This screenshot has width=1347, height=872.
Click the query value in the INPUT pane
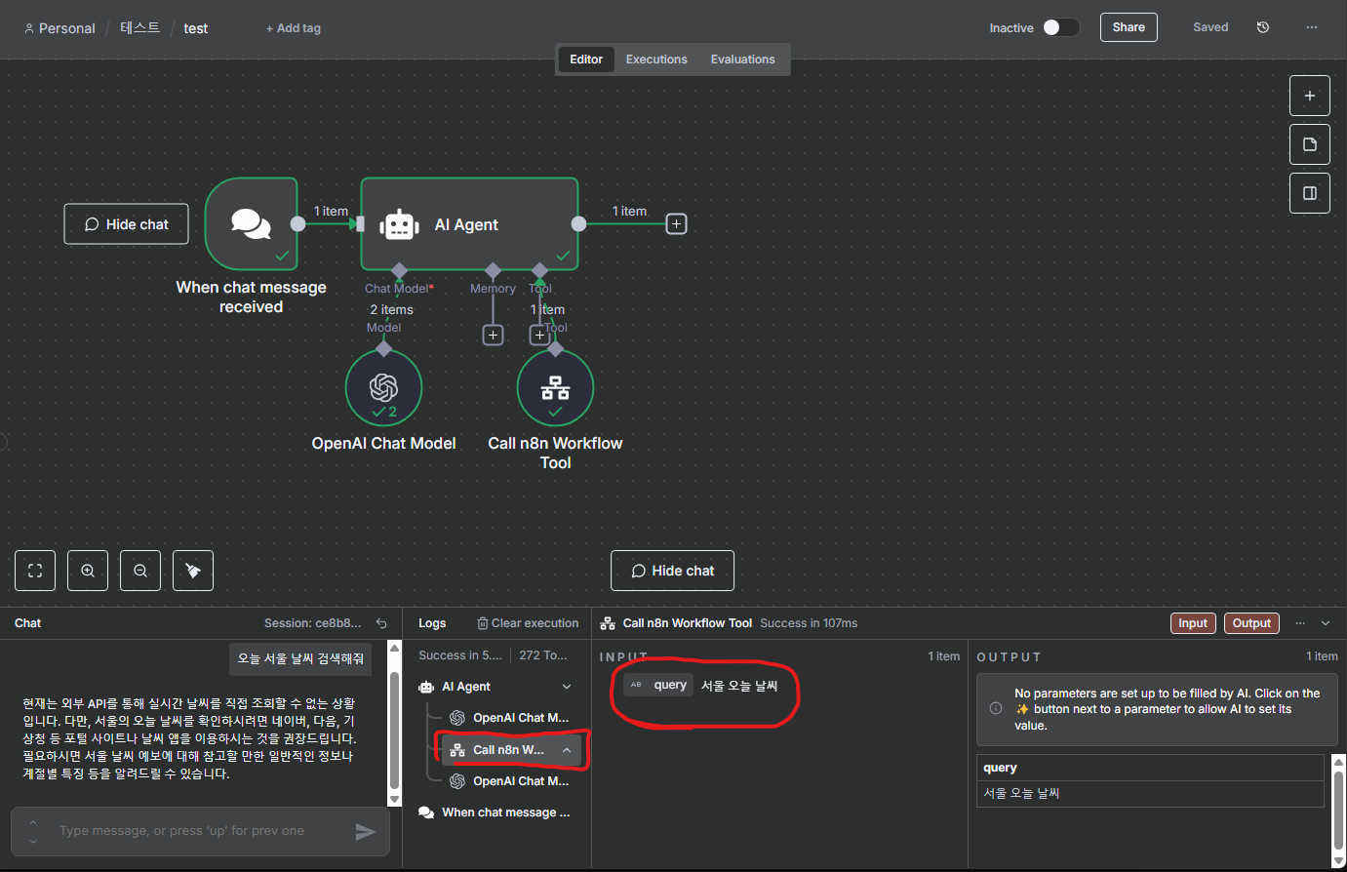[739, 686]
